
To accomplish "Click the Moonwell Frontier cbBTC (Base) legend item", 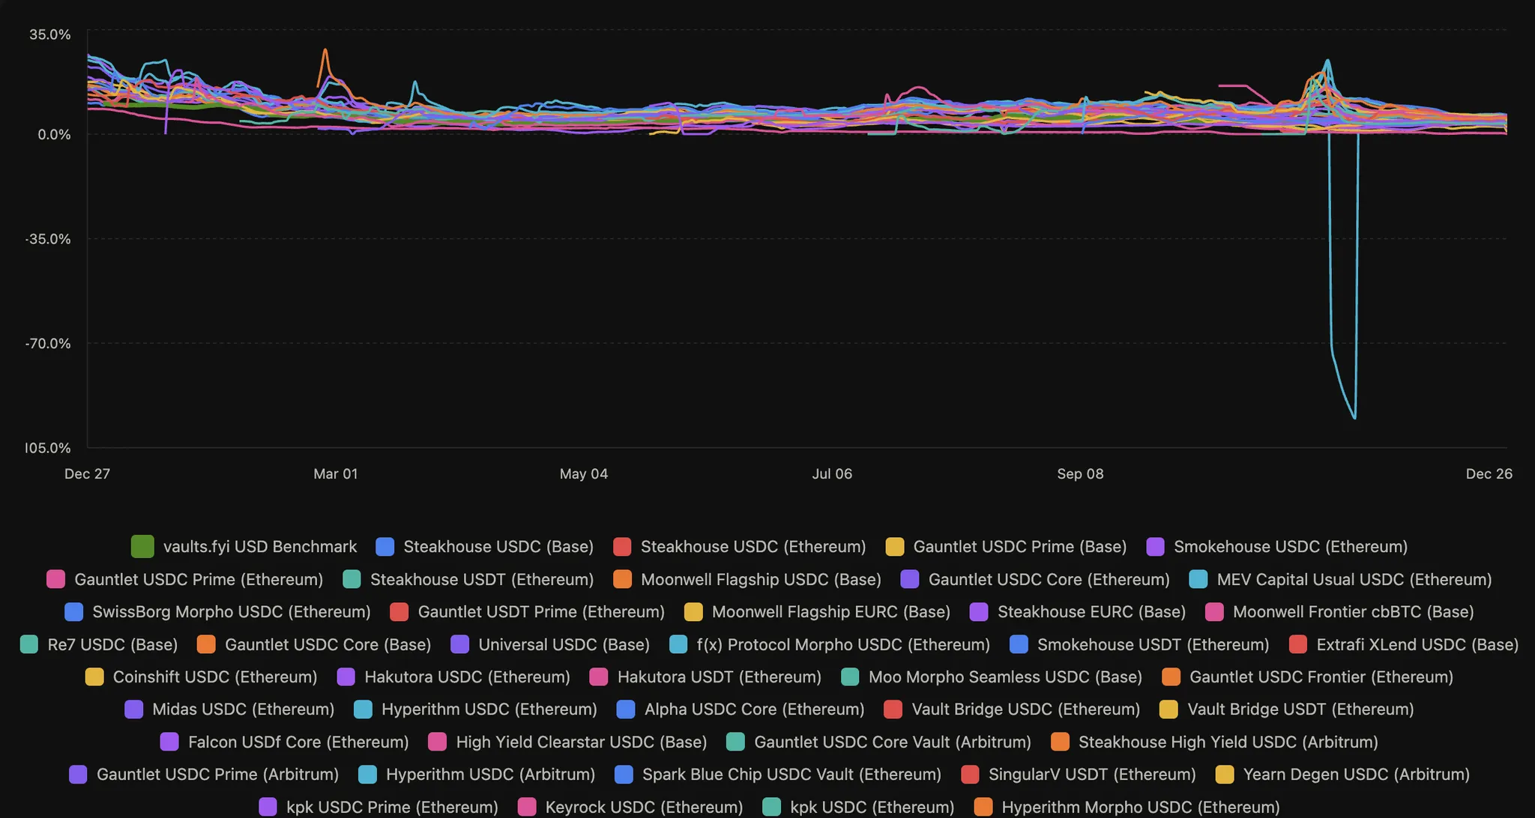I will [1352, 612].
